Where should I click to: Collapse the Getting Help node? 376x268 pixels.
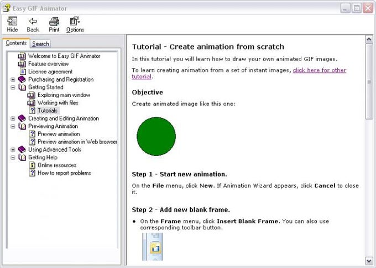(13, 158)
